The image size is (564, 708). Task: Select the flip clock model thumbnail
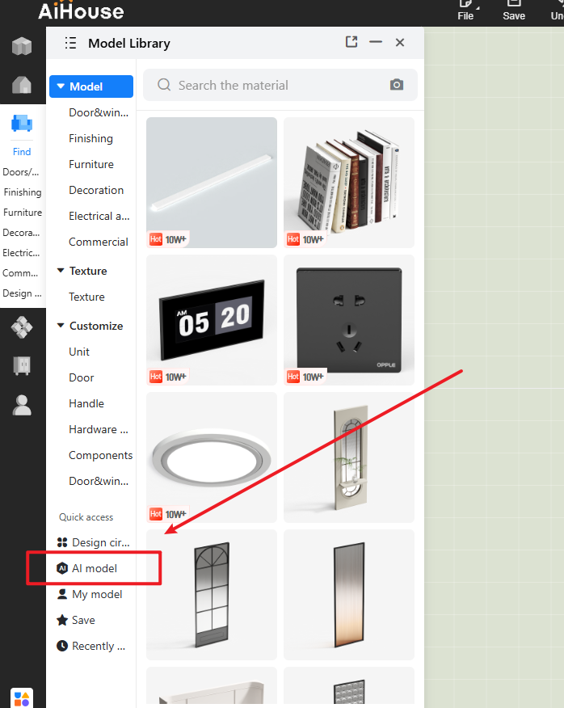click(212, 320)
